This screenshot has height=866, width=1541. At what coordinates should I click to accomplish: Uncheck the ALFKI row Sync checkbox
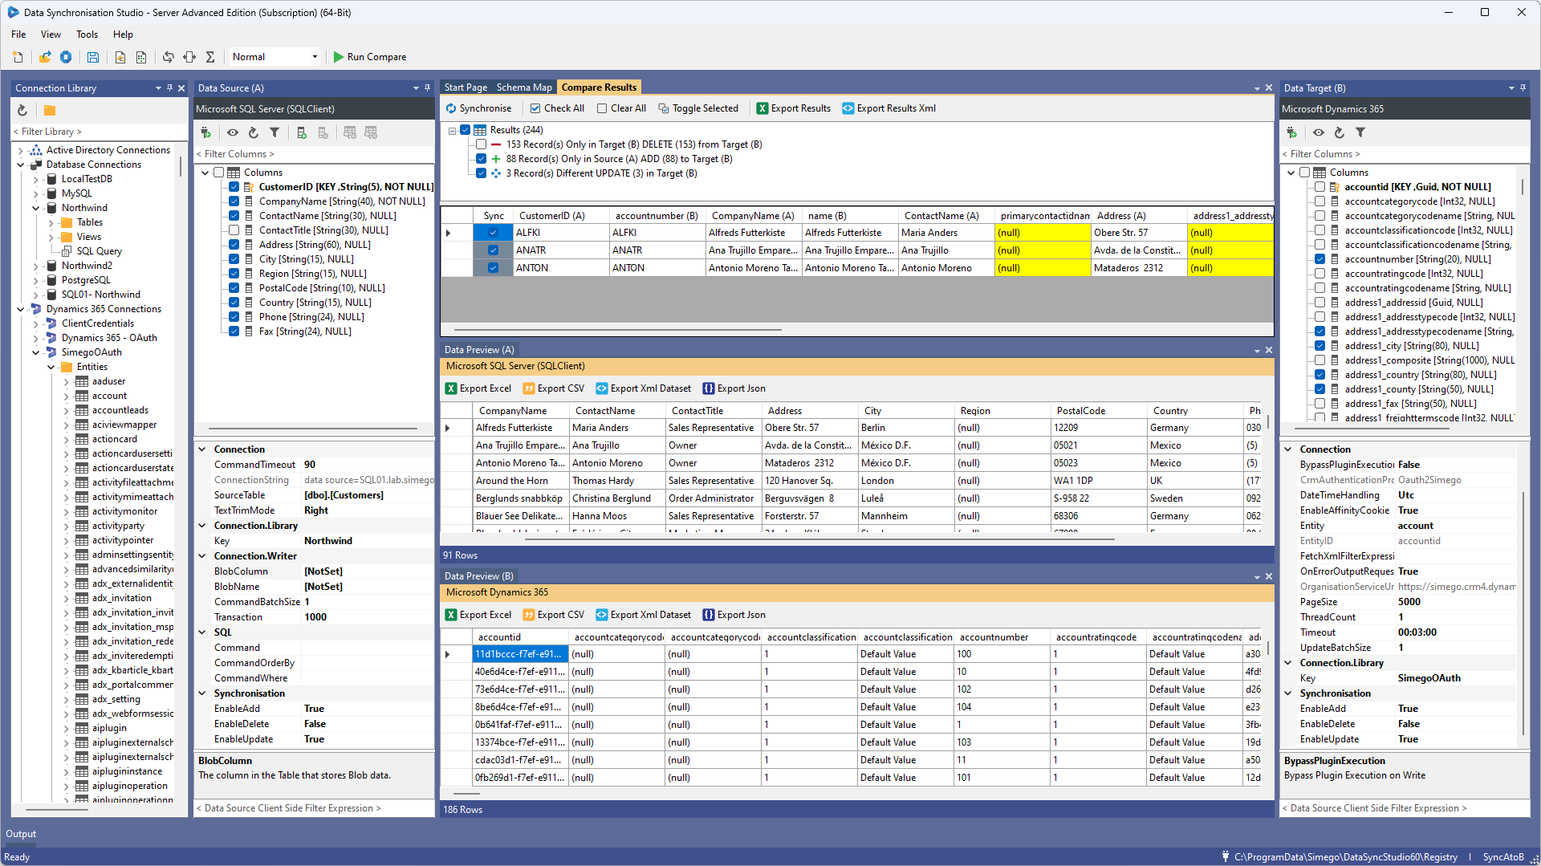pyautogui.click(x=494, y=233)
